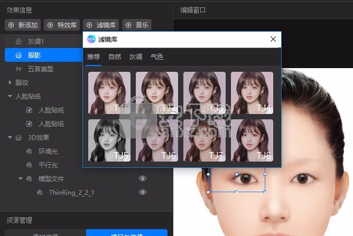353x236 pixels.
Task: Open the 滤镜库 filter library button
Action: click(101, 25)
